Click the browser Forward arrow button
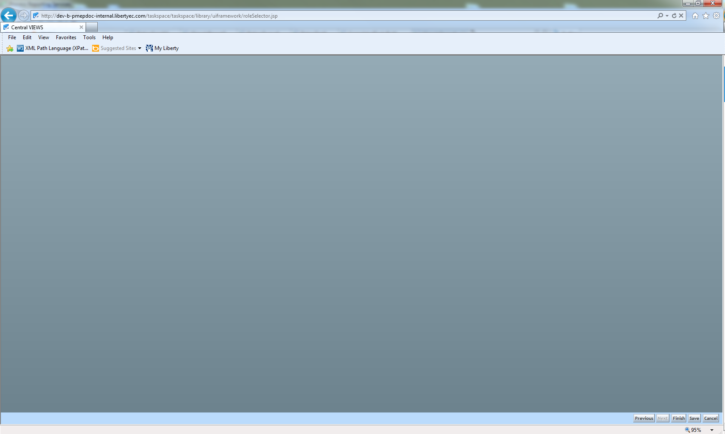 [x=24, y=15]
